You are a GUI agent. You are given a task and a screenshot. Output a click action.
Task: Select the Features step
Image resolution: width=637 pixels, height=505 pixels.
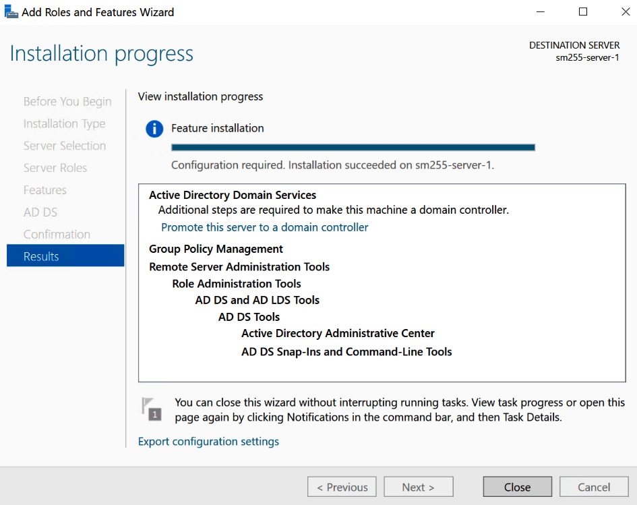click(45, 190)
